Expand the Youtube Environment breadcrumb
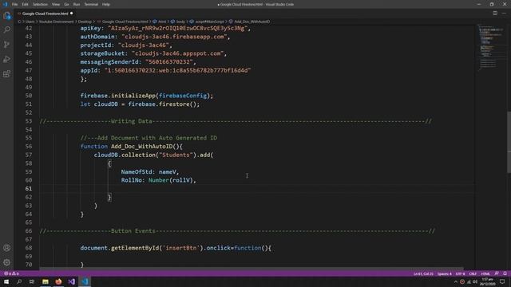 coord(57,22)
